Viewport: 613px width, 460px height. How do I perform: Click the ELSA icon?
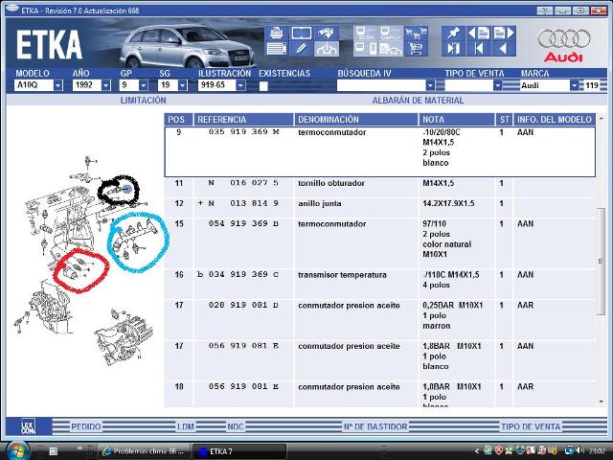[x=366, y=34]
